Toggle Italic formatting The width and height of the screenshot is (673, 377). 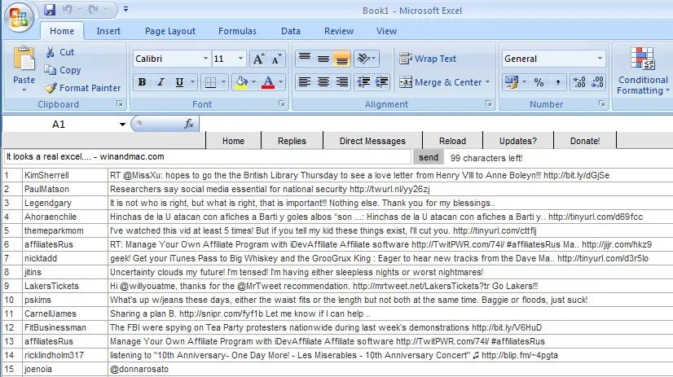click(161, 82)
